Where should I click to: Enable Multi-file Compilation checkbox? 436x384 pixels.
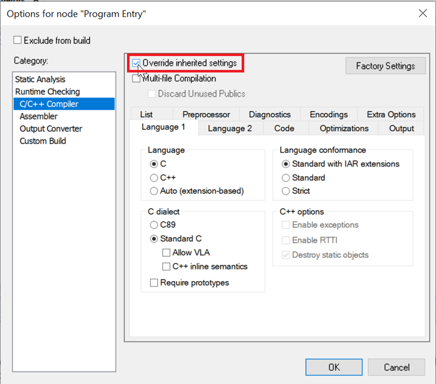[x=136, y=79]
